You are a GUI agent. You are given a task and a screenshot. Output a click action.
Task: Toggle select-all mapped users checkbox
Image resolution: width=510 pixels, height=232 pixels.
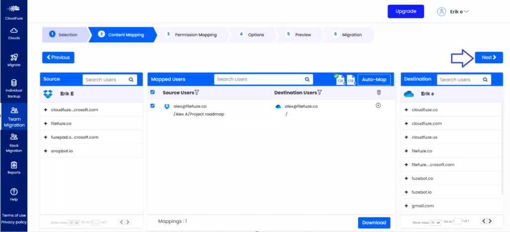pyautogui.click(x=152, y=92)
